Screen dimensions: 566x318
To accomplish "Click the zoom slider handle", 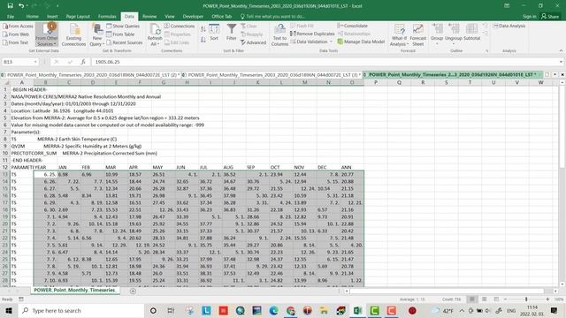I will (x=526, y=299).
